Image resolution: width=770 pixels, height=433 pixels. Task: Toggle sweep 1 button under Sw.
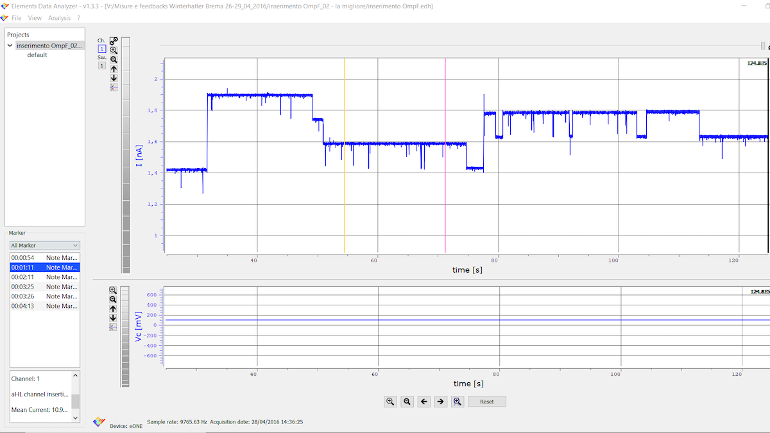point(101,65)
